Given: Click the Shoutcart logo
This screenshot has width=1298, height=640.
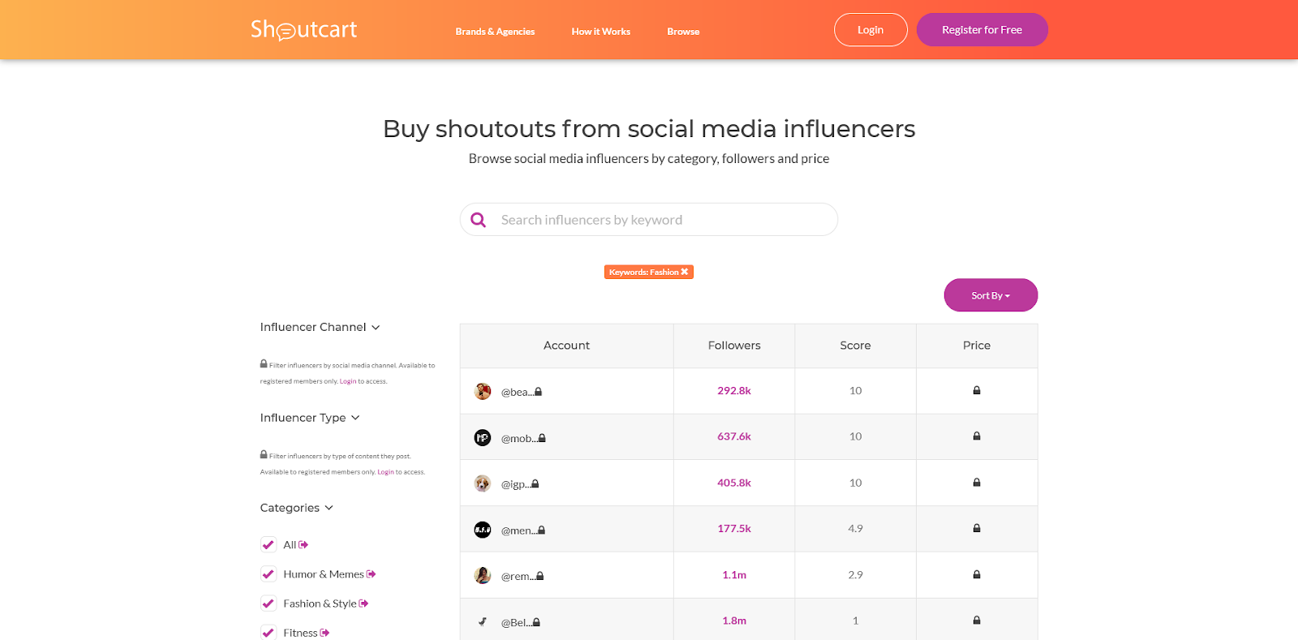Looking at the screenshot, I should 303,30.
